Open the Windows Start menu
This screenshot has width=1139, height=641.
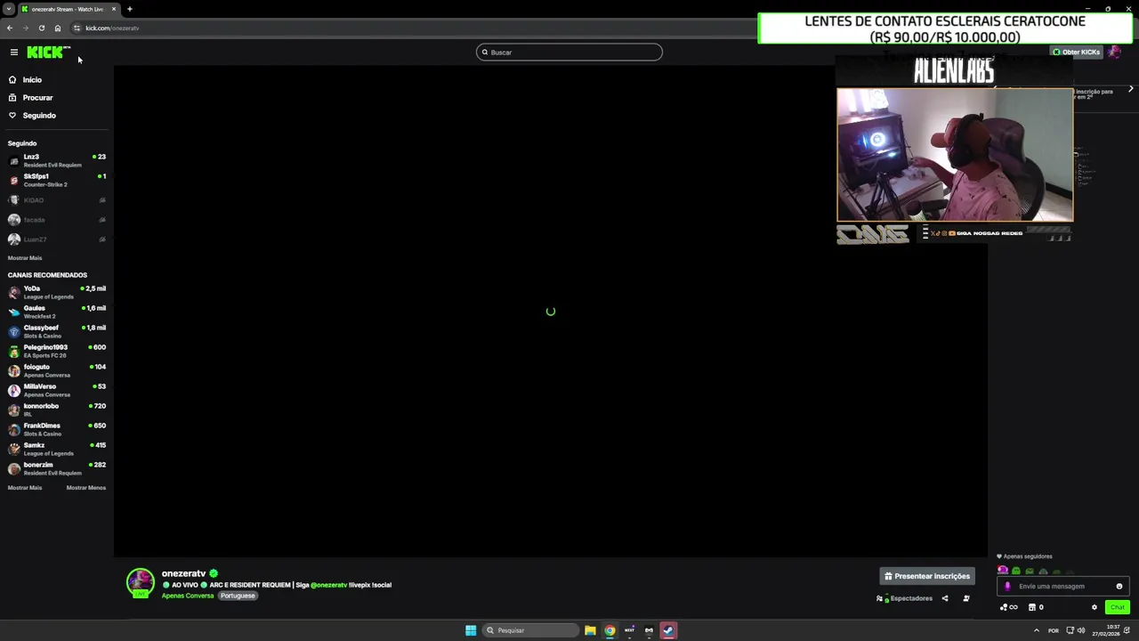[x=471, y=630]
